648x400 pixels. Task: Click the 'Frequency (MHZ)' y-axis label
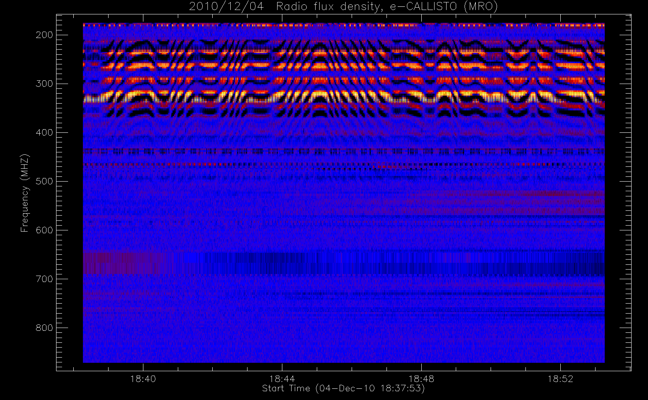click(25, 193)
